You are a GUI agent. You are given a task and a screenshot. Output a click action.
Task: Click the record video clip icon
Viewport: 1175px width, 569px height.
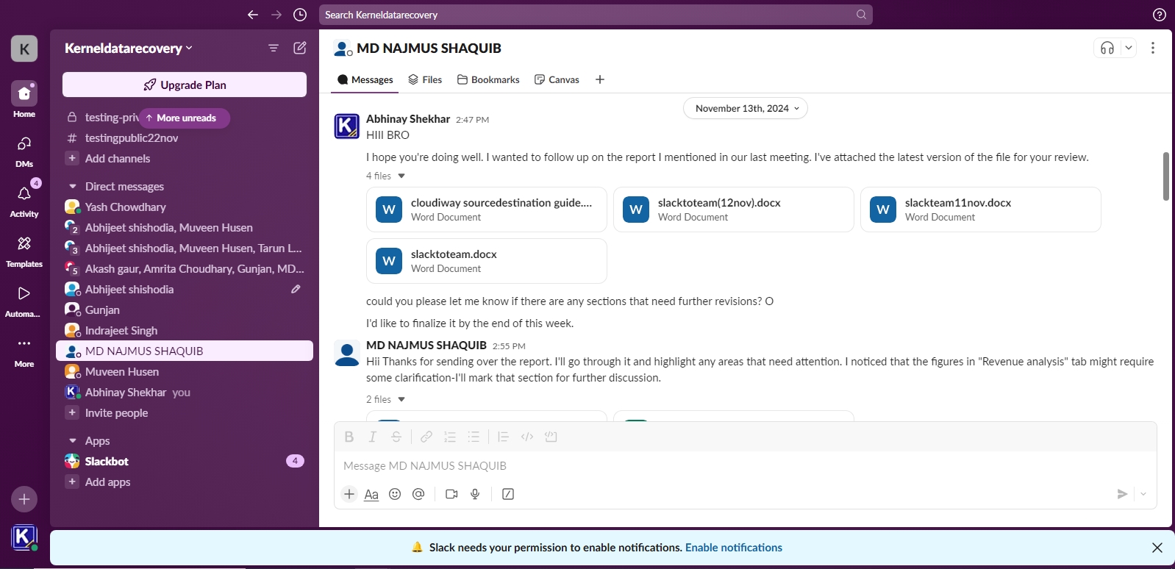pyautogui.click(x=451, y=494)
